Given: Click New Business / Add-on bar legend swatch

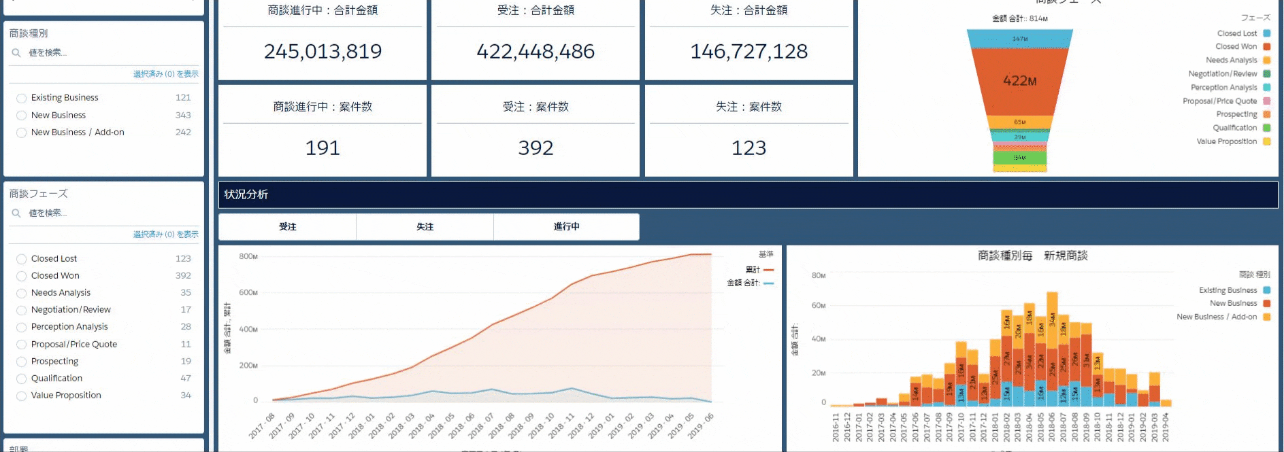Looking at the screenshot, I should pyautogui.click(x=1267, y=317).
